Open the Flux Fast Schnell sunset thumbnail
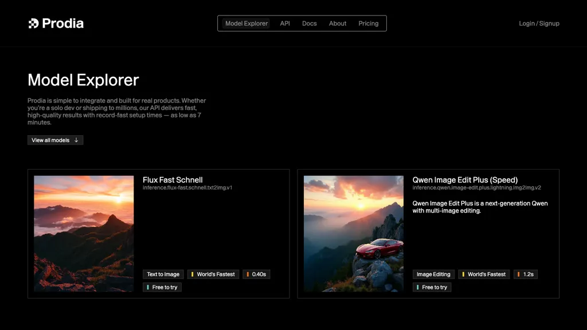Image resolution: width=587 pixels, height=330 pixels. 84,234
